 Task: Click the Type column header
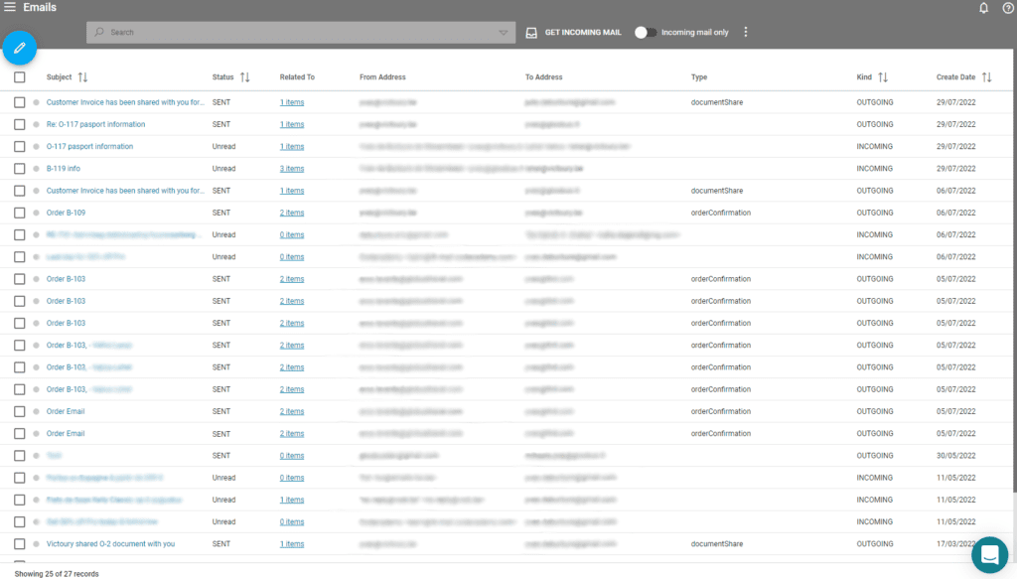(698, 77)
